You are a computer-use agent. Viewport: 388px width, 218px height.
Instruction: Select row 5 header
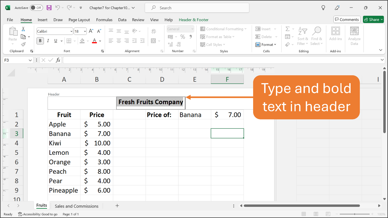pos(17,153)
